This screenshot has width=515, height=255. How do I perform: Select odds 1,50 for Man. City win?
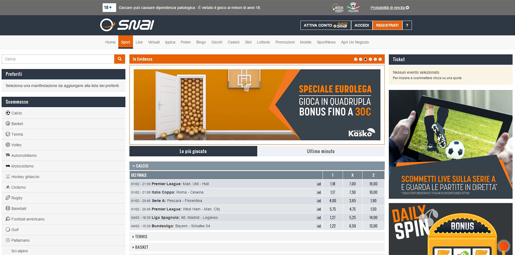373,209
